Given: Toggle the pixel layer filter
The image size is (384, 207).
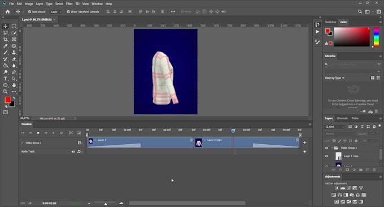Looking at the screenshot, I should click(x=350, y=127).
